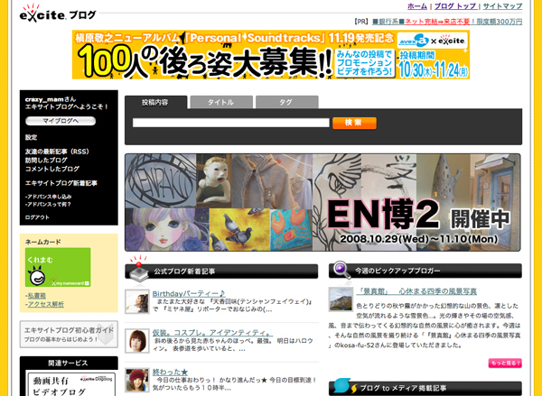Open the EN博2 開催中 banner

coord(322,202)
